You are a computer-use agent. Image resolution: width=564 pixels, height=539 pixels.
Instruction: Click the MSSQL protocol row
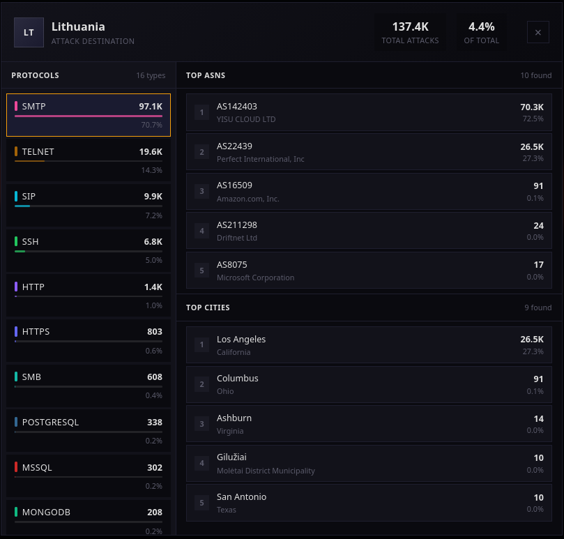[x=89, y=476]
